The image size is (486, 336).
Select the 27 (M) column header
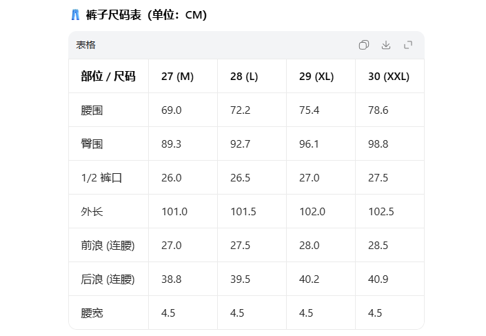click(177, 77)
